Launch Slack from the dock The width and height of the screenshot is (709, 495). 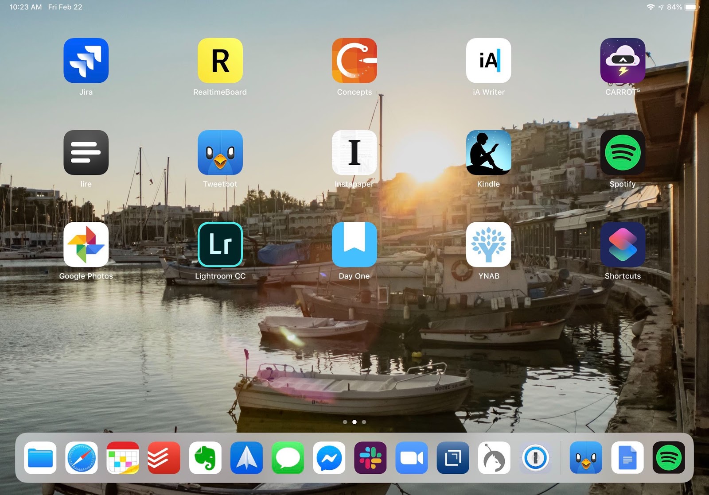coord(370,457)
